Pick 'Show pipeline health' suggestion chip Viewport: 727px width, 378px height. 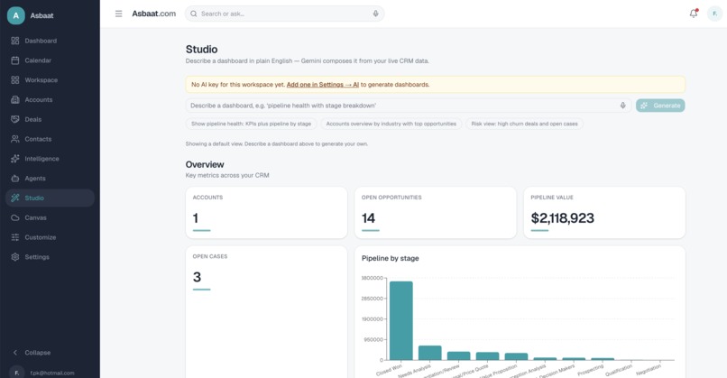[252, 124]
